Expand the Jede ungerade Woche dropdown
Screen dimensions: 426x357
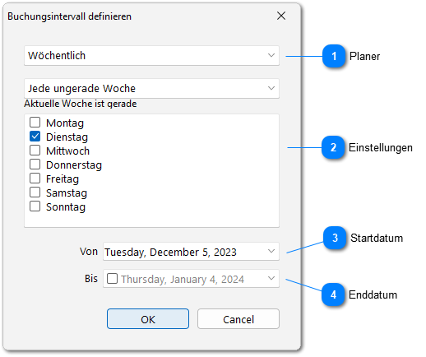click(151, 89)
